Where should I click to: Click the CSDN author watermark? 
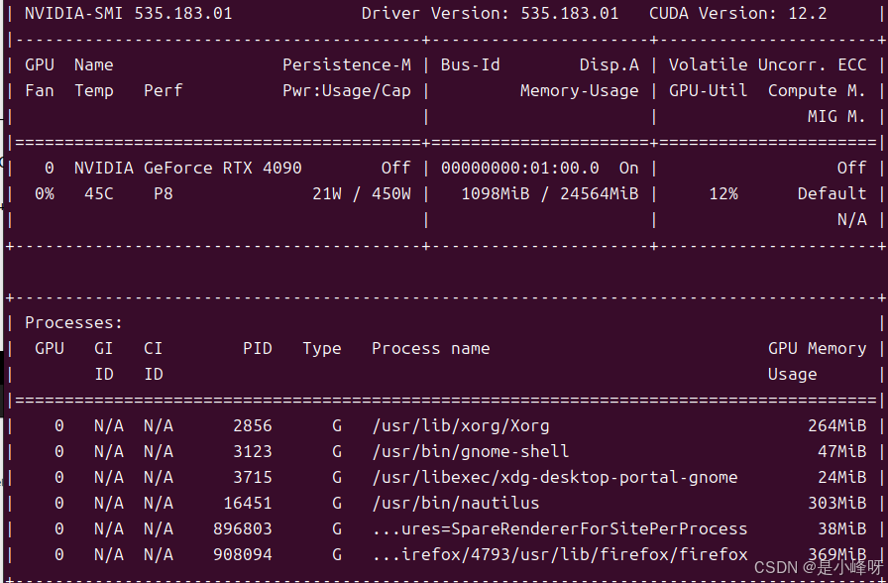(818, 567)
